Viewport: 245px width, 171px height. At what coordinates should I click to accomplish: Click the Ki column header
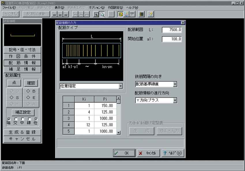pos(84,99)
